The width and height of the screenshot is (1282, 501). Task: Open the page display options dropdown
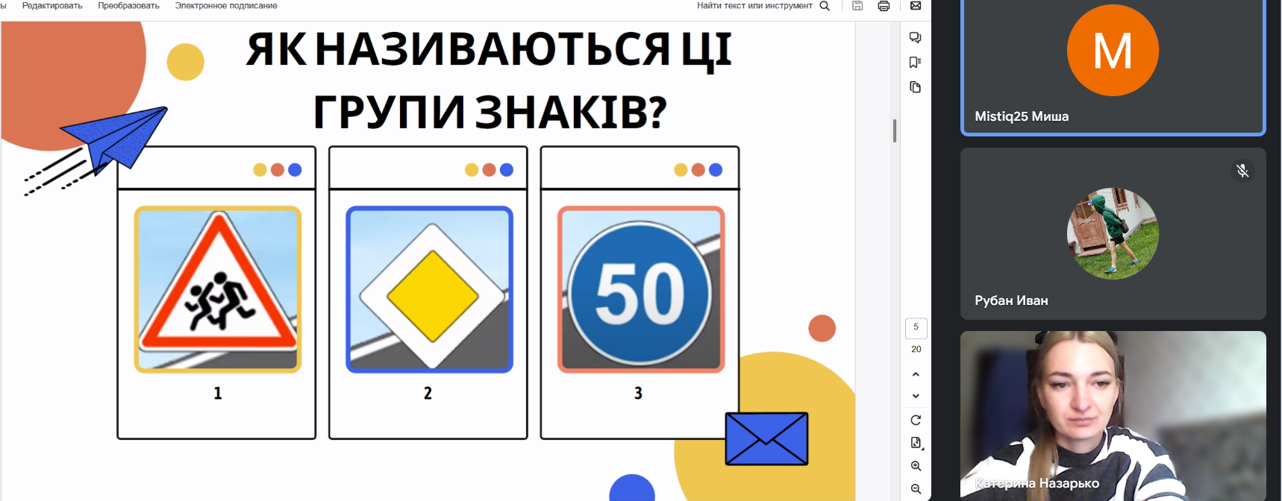pyautogui.click(x=916, y=443)
